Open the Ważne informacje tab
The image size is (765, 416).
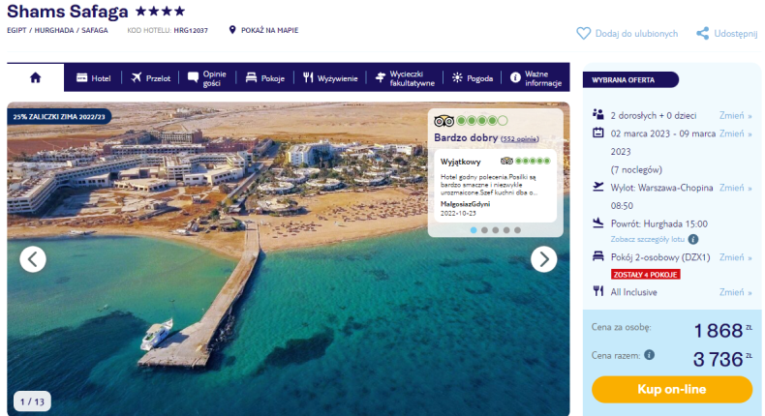535,78
